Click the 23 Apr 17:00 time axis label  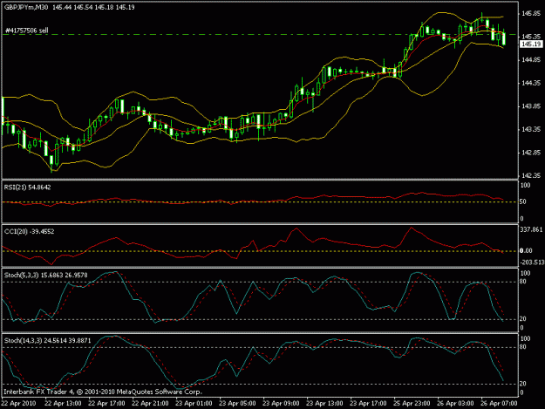tap(368, 404)
